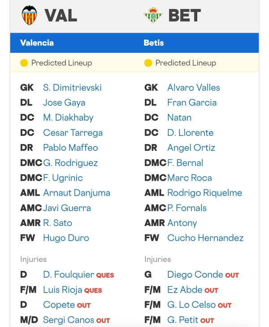Open injured Diego Conde link
Image resolution: width=269 pixels, height=327 pixels.
(x=195, y=275)
